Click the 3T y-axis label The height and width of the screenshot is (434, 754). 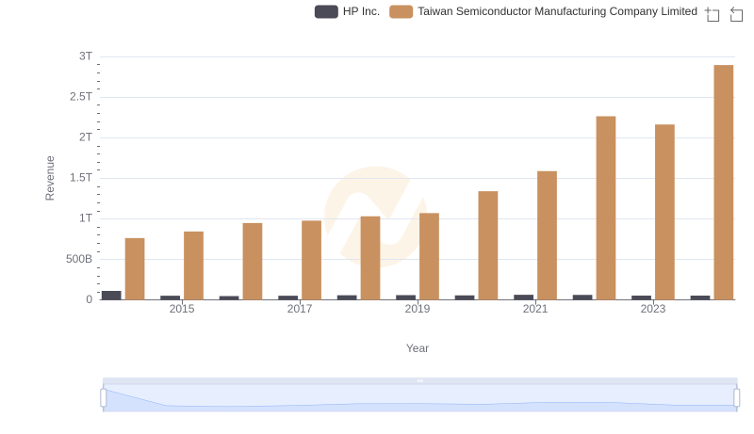(86, 56)
